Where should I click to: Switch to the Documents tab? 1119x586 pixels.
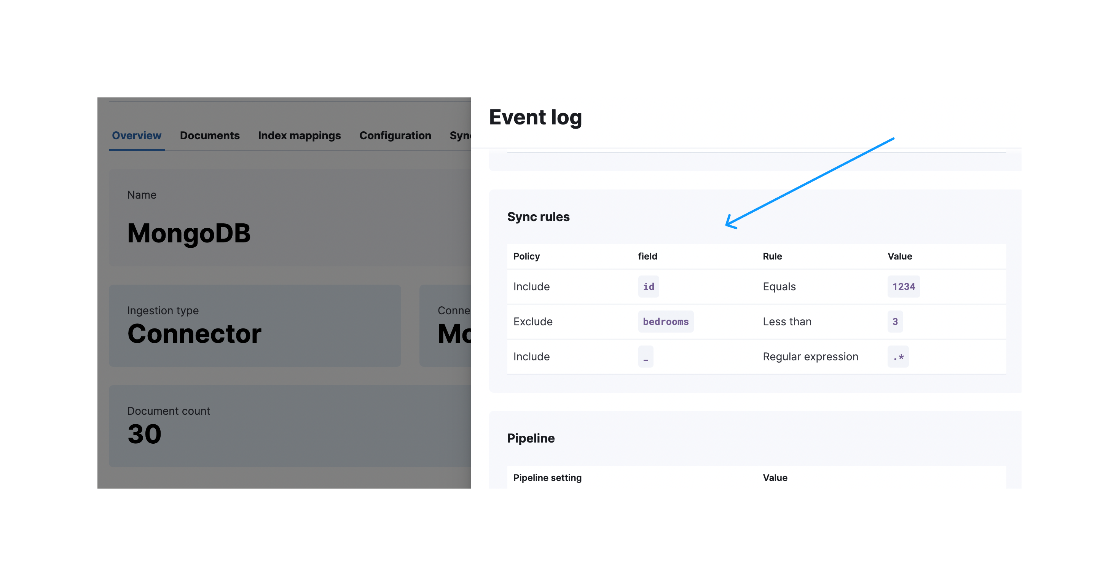click(210, 135)
